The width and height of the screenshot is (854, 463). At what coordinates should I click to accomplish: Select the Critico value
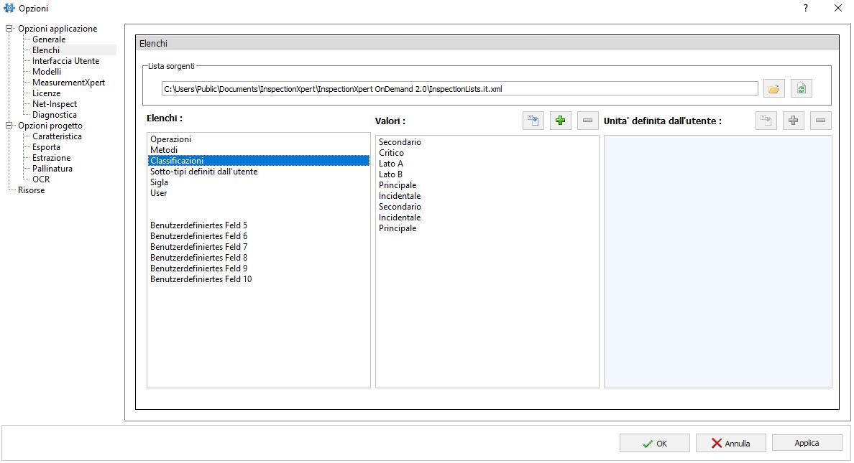(487, 153)
